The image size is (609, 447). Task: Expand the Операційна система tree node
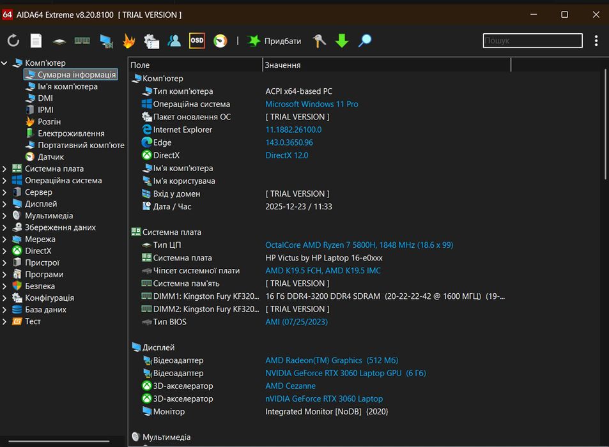click(x=4, y=181)
